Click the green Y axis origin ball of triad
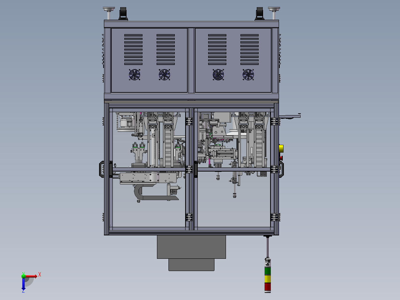This screenshot has height=300, width=400. [23, 276]
